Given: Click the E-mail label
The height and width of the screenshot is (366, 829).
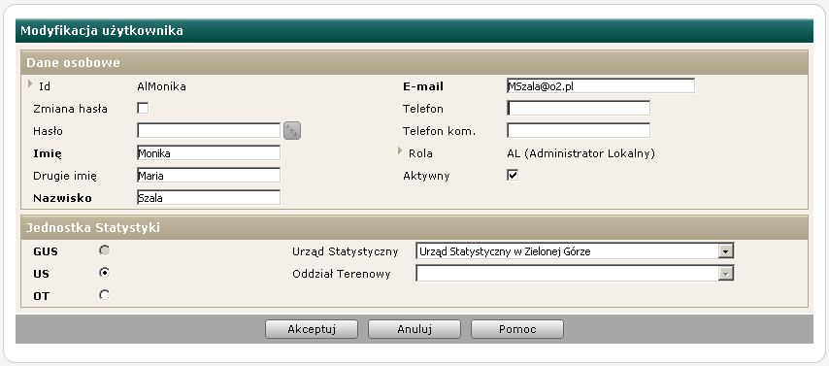Looking at the screenshot, I should pos(423,86).
